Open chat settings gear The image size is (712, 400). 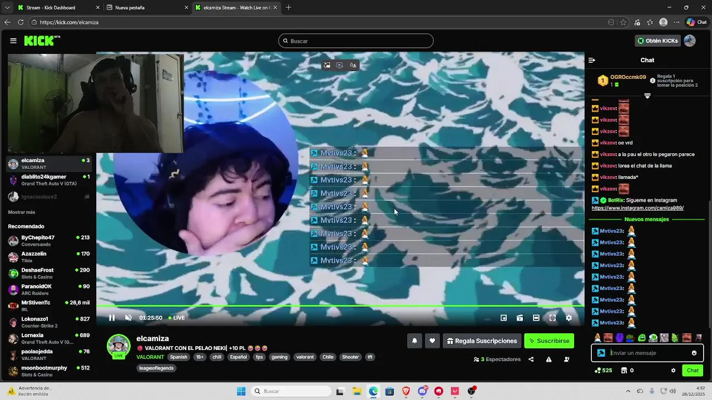pyautogui.click(x=673, y=371)
